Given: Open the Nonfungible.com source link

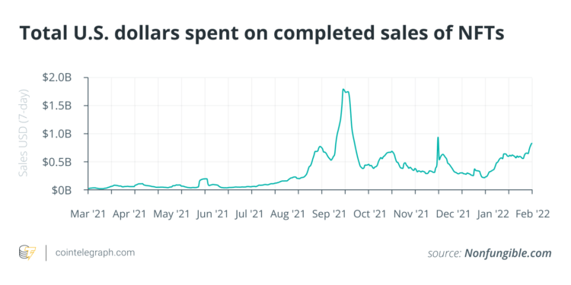Looking at the screenshot, I should coord(508,253).
